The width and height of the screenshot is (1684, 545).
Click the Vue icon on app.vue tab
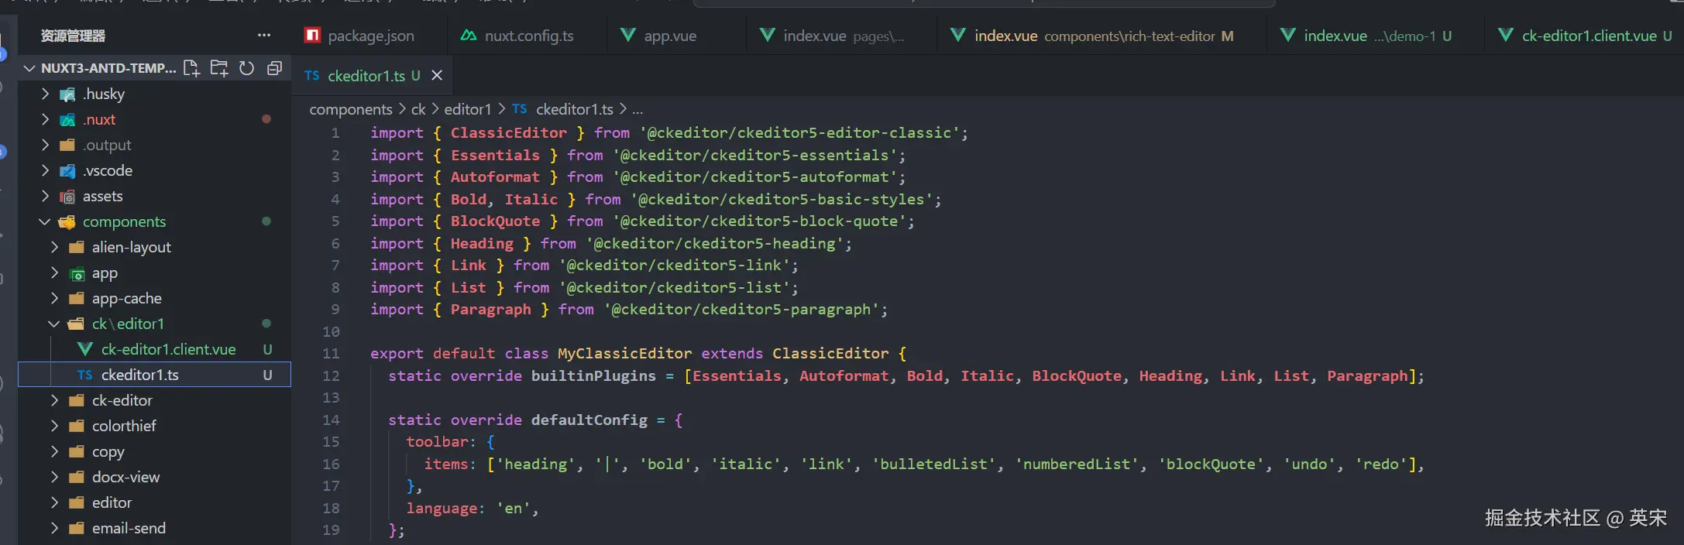click(x=628, y=35)
